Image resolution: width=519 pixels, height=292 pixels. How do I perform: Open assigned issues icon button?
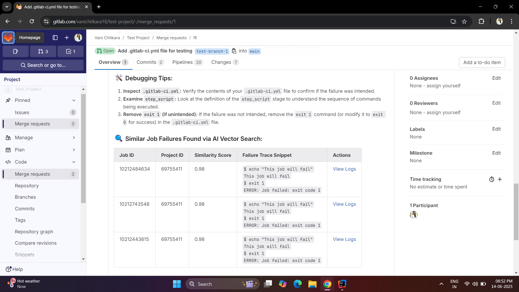15,51
